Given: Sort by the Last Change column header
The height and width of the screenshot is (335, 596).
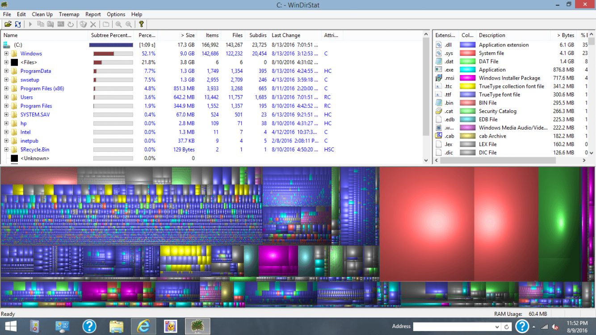Looking at the screenshot, I should tap(295, 35).
